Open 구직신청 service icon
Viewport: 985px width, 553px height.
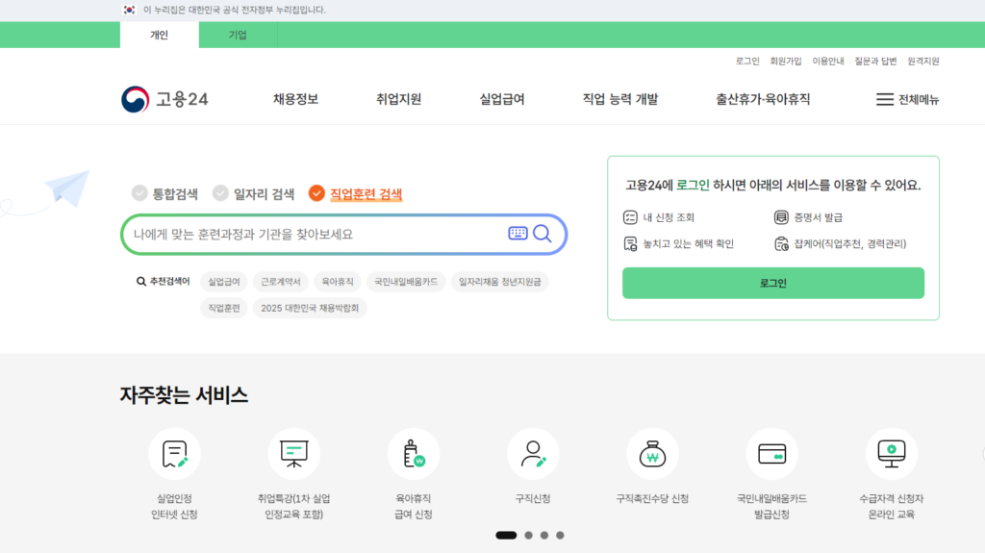point(533,454)
